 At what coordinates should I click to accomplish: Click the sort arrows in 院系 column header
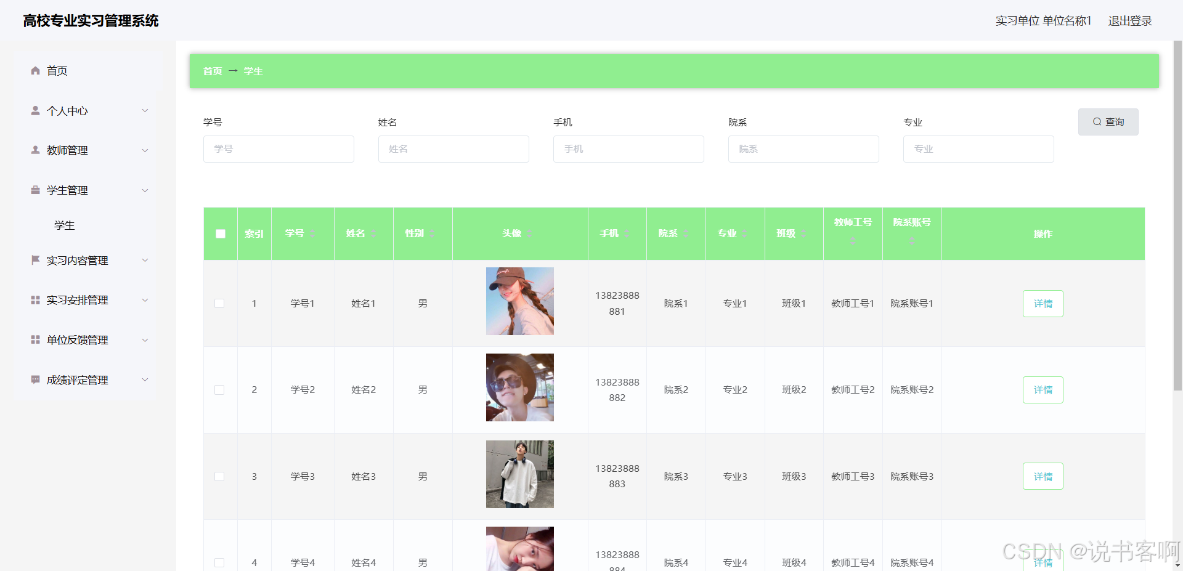tap(686, 233)
